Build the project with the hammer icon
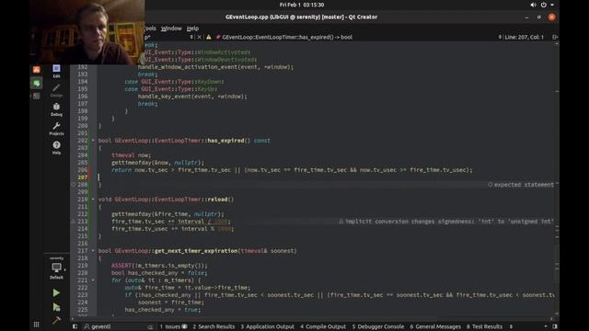Screen dimensions: 589x331 (x=56, y=320)
